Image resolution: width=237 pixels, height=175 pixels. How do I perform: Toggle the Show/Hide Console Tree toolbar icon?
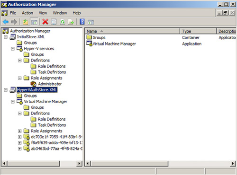click(x=34, y=22)
